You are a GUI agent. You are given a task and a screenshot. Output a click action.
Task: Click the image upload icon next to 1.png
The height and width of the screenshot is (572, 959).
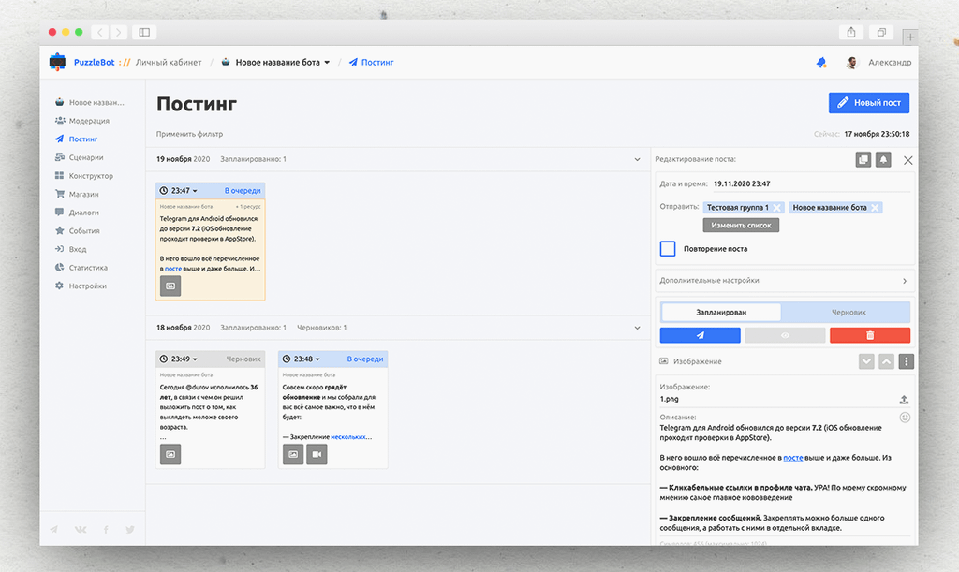point(904,400)
